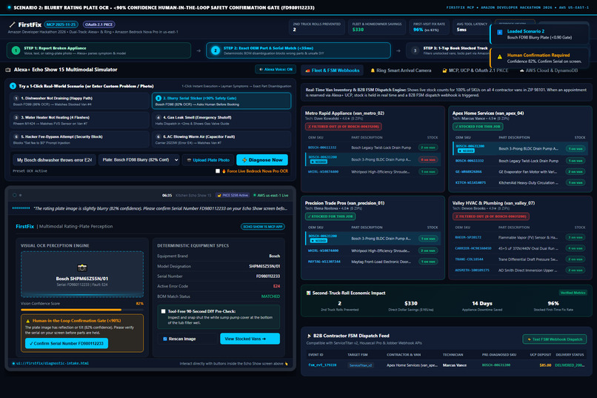Click View Stocked Vans button
The width and height of the screenshot is (597, 398).
click(250, 339)
